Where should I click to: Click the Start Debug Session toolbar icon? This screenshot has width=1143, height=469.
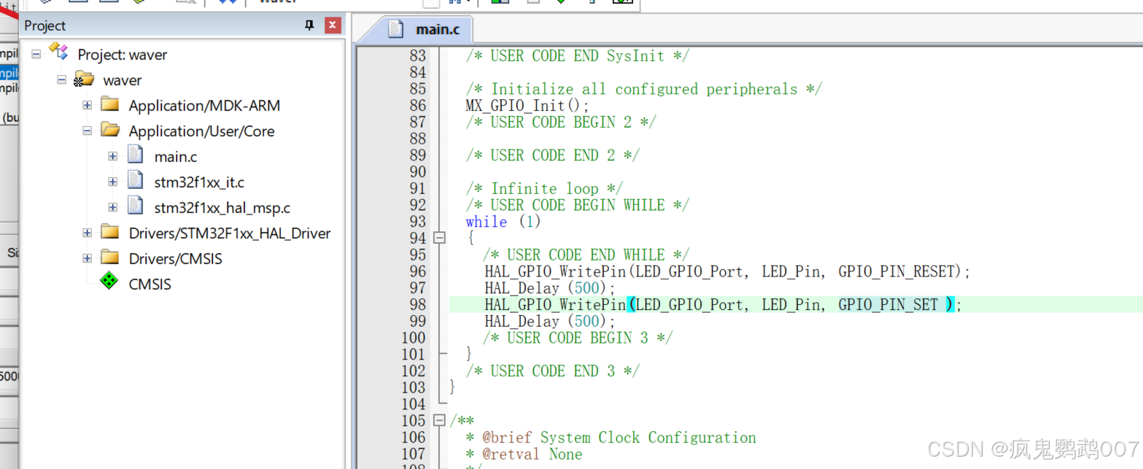[x=562, y=2]
